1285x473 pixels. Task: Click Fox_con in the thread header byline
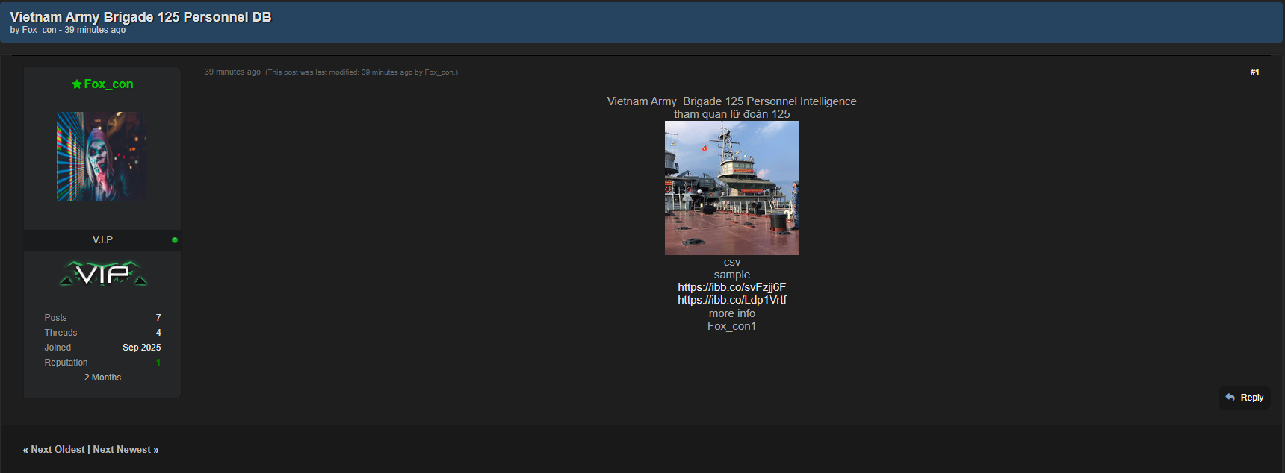39,30
